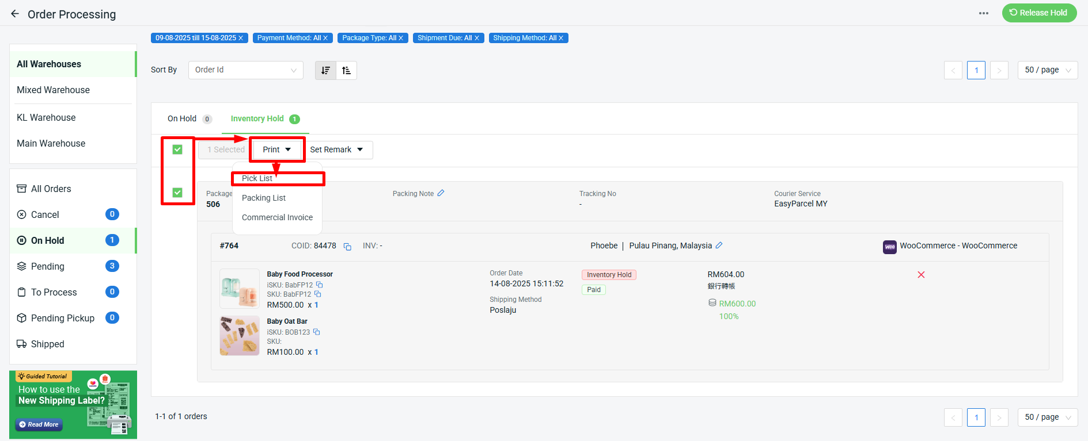Click the back arrow beside Order Processing
This screenshot has height=441, width=1088.
coord(15,14)
